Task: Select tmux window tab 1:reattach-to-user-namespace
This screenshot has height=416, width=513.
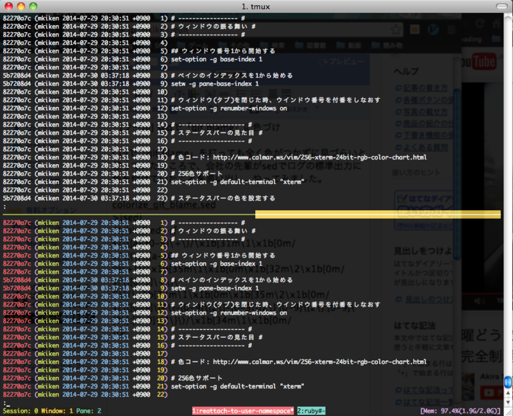Action: pos(243,411)
